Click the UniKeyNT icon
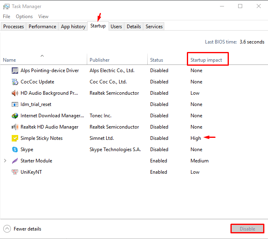Image resolution: width=268 pixels, height=239 pixels. (x=15, y=172)
